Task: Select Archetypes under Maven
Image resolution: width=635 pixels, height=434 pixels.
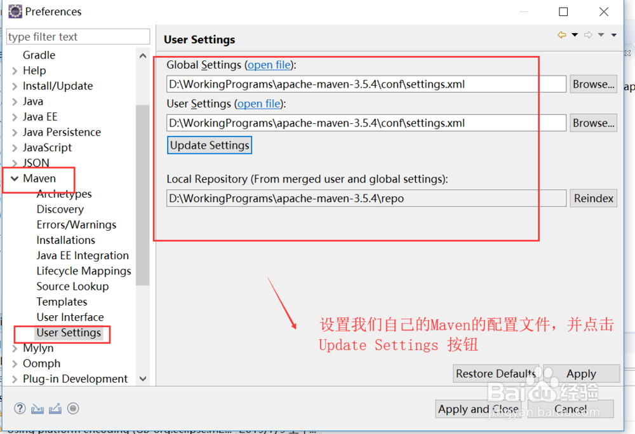Action: (64, 194)
